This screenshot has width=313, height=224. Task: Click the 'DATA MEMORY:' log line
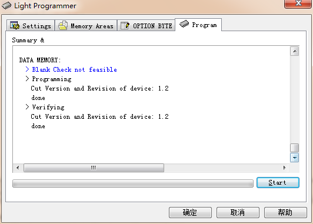coord(40,60)
